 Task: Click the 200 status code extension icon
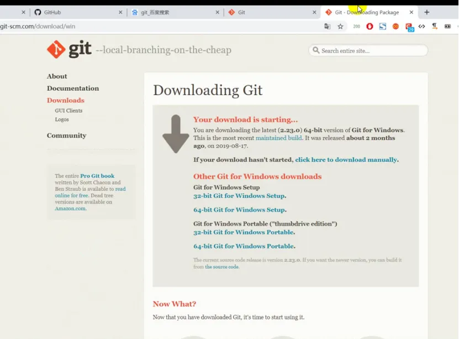357,27
